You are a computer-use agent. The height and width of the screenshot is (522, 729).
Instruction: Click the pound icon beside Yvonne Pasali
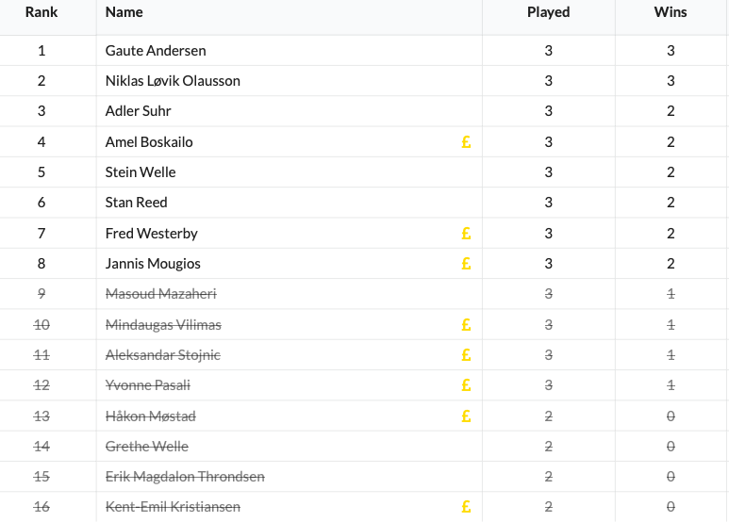tap(466, 385)
